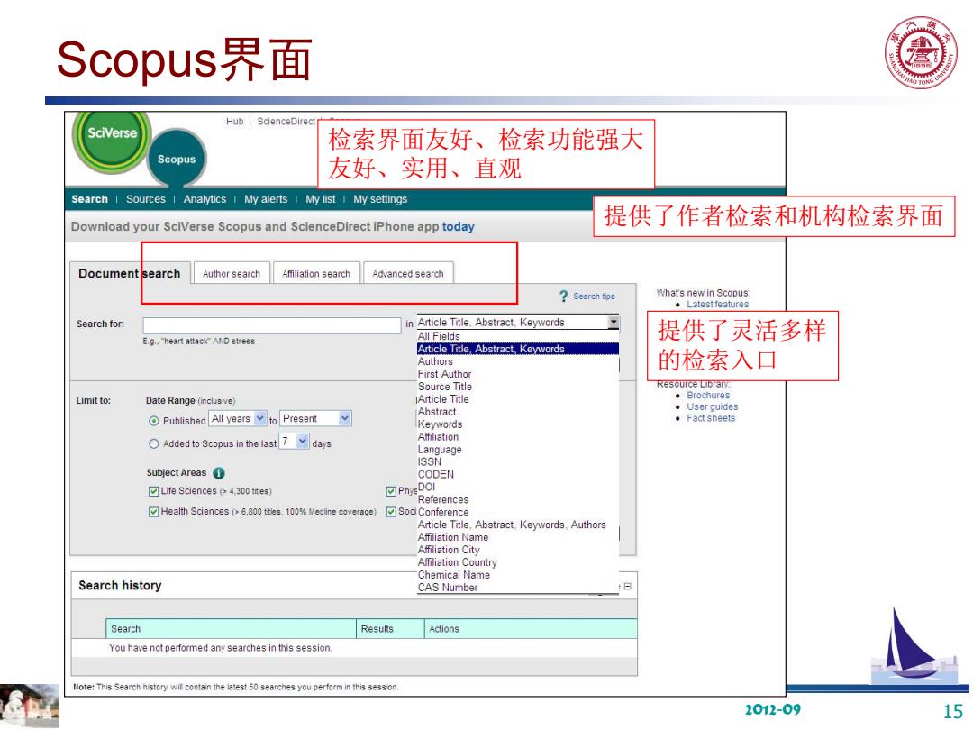Toggle the Physical Sciences checkbox
This screenshot has height=730, width=973.
(391, 492)
